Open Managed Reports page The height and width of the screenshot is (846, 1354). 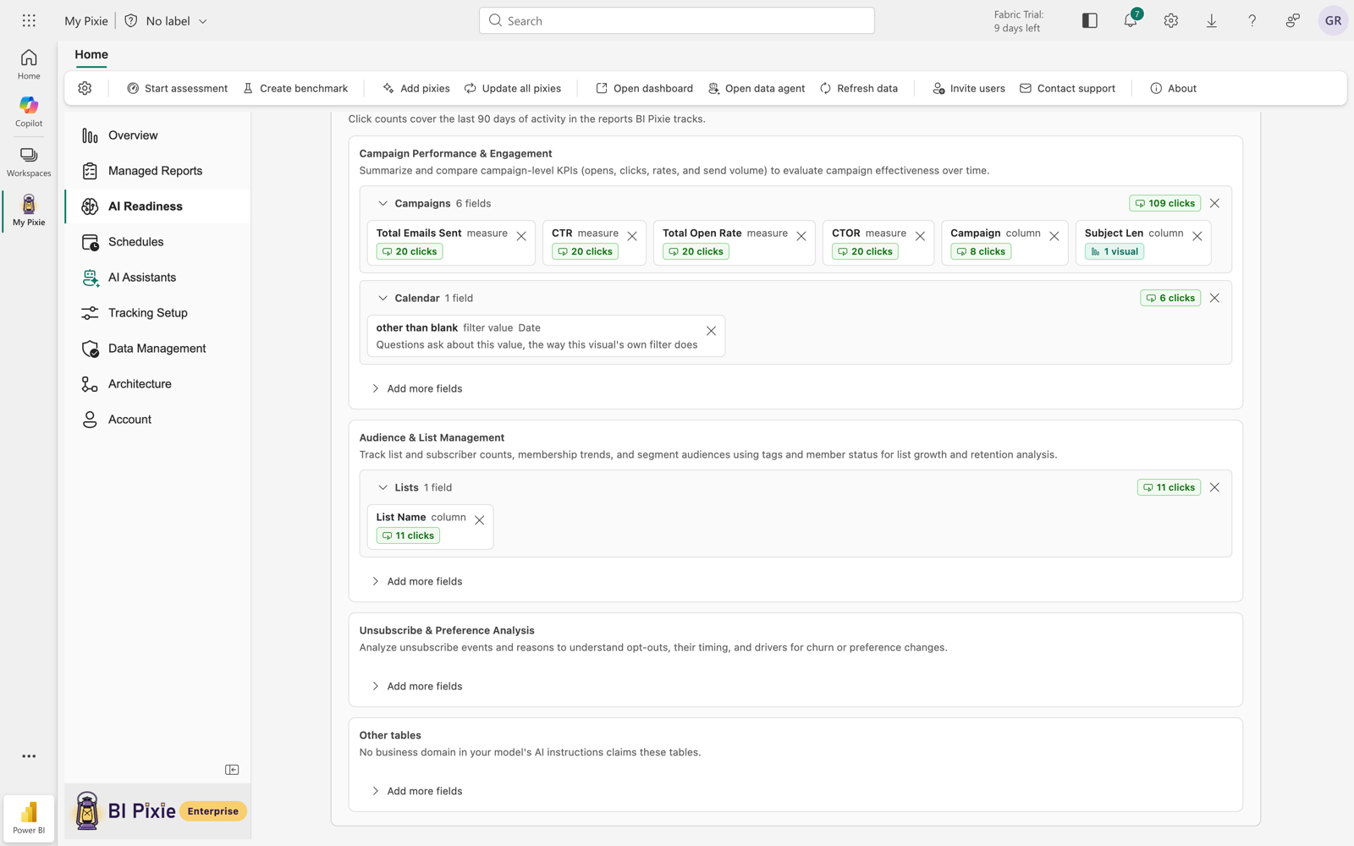point(157,171)
